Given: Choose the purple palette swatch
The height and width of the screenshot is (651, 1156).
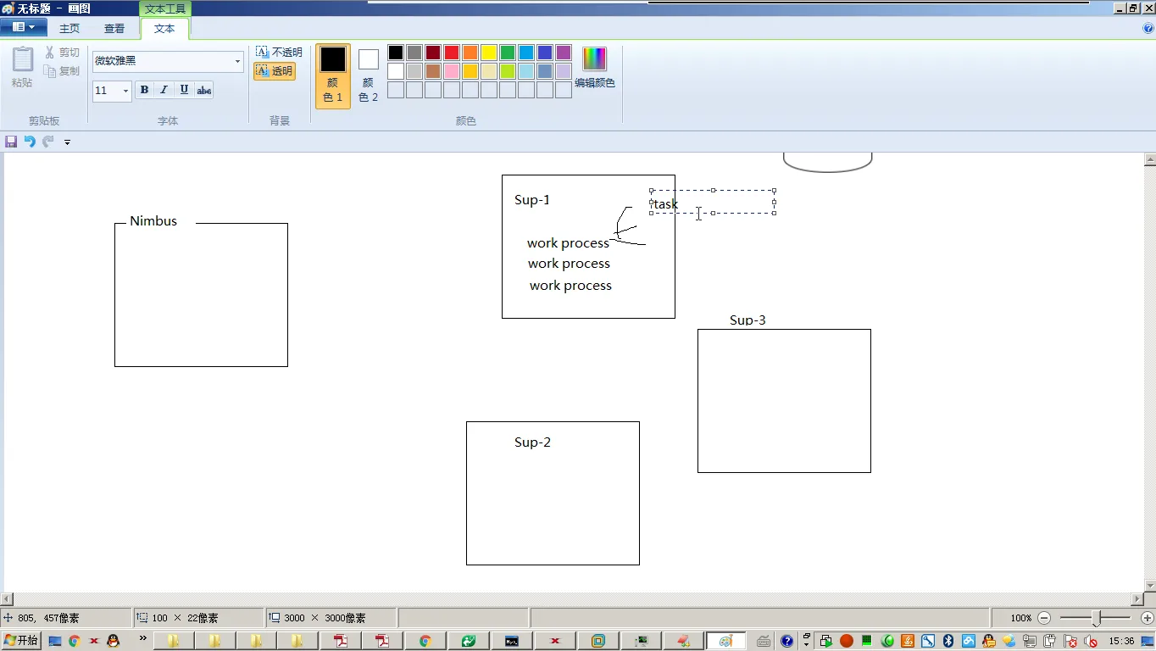Looking at the screenshot, I should (x=564, y=53).
